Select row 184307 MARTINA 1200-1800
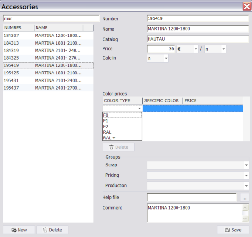This screenshot has height=237, width=252. tap(48, 36)
